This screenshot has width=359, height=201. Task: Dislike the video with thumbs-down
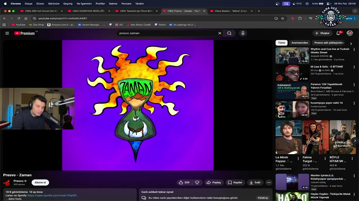(x=197, y=183)
